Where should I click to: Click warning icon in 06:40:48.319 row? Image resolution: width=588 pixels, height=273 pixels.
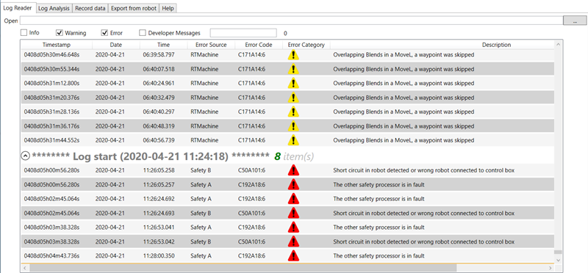(x=293, y=126)
